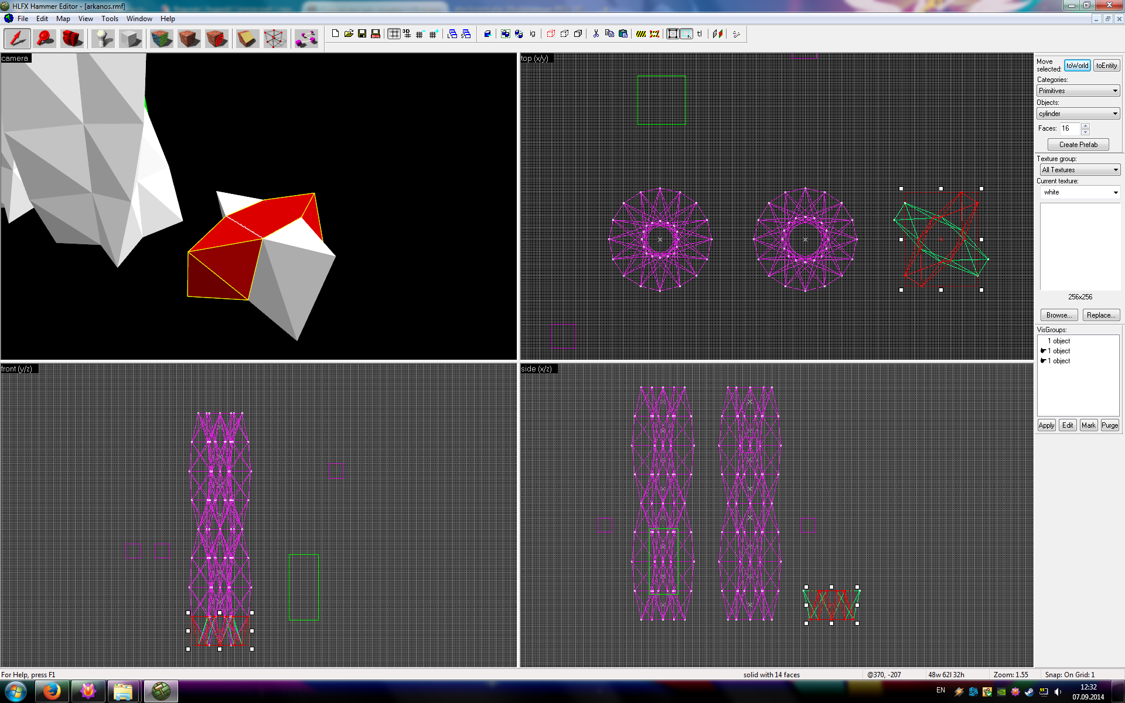The height and width of the screenshot is (703, 1125).
Task: Toggle the 2D grid display button
Action: click(394, 34)
